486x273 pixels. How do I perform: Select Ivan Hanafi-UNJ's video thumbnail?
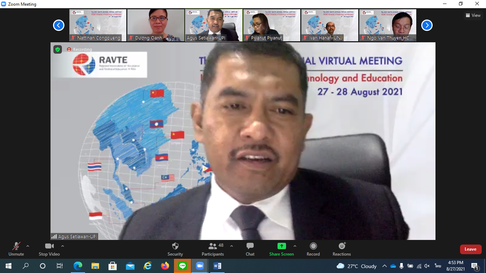[x=330, y=25]
